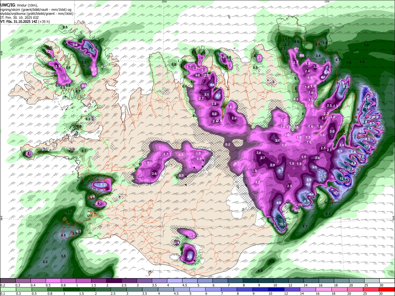
Task: Click the '6.4' snowfall value in the northeast
Action: pos(327,72)
